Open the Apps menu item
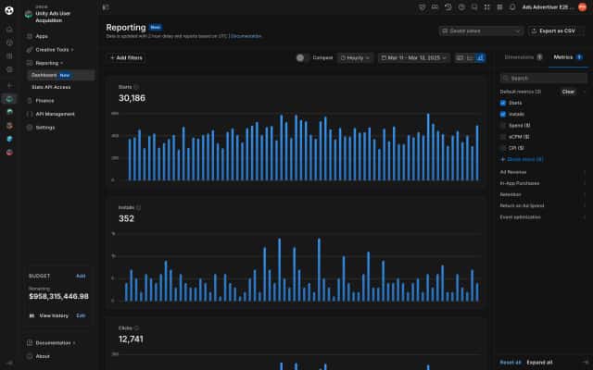The height and width of the screenshot is (370, 593). click(42, 36)
